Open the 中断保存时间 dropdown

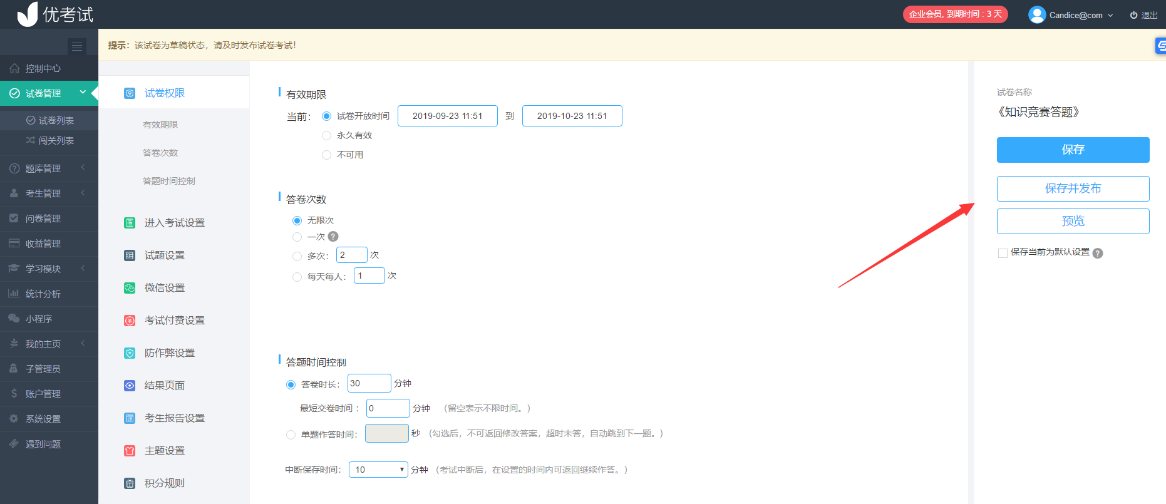(379, 470)
